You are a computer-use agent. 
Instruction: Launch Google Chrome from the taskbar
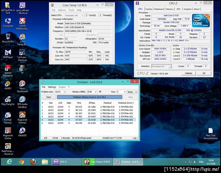point(21,162)
